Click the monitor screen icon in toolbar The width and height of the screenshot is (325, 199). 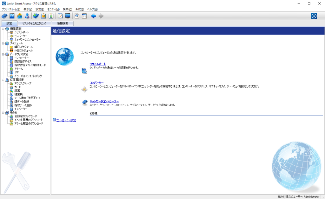point(68,16)
